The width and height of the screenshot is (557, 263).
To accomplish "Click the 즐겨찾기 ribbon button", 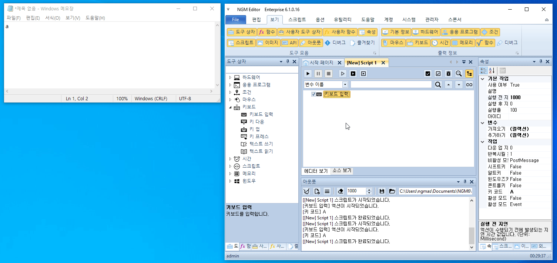I will pyautogui.click(x=362, y=43).
